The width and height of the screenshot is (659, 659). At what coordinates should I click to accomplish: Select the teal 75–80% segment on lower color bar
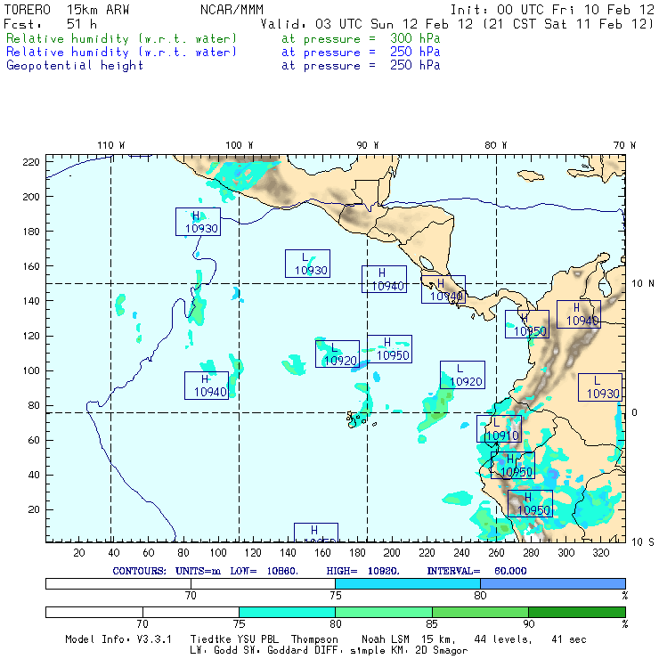coord(287,612)
